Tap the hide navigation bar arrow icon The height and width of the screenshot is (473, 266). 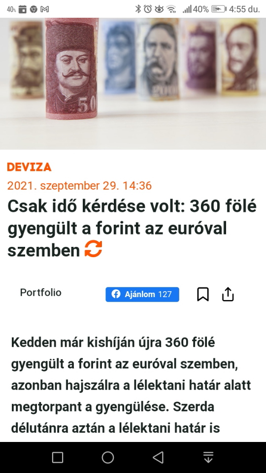208,457
